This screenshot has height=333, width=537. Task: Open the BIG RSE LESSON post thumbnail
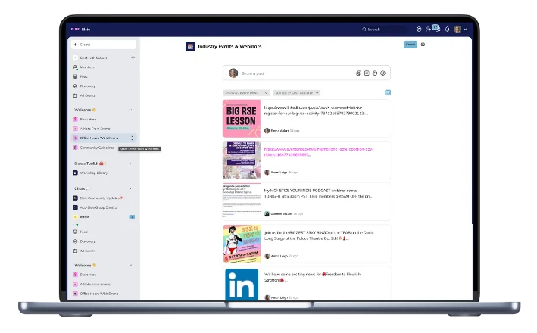242,118
